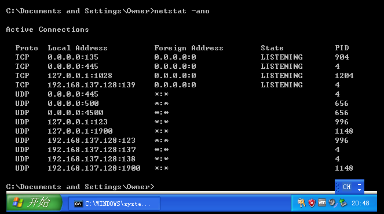Click local address 127.0.0.1:1028

80,76
